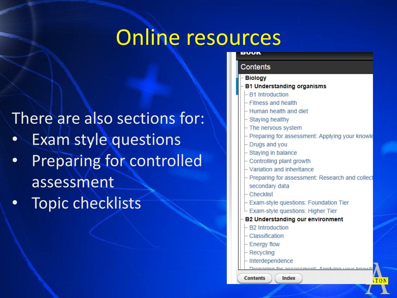The image size is (397, 298).
Task: Collapse B1 Understanding organisms section
Action: click(286, 86)
